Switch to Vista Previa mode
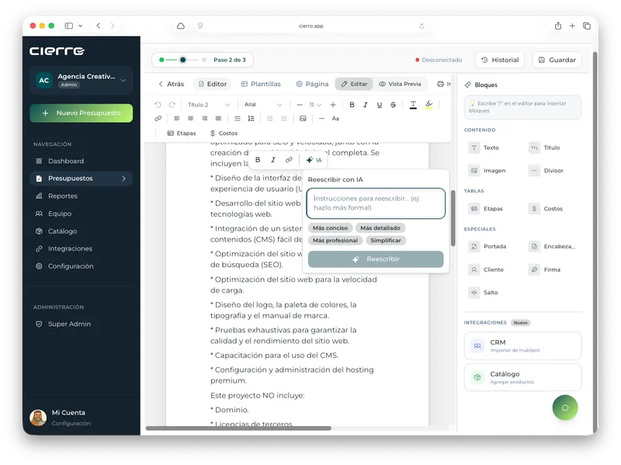621x465 pixels. coord(400,84)
